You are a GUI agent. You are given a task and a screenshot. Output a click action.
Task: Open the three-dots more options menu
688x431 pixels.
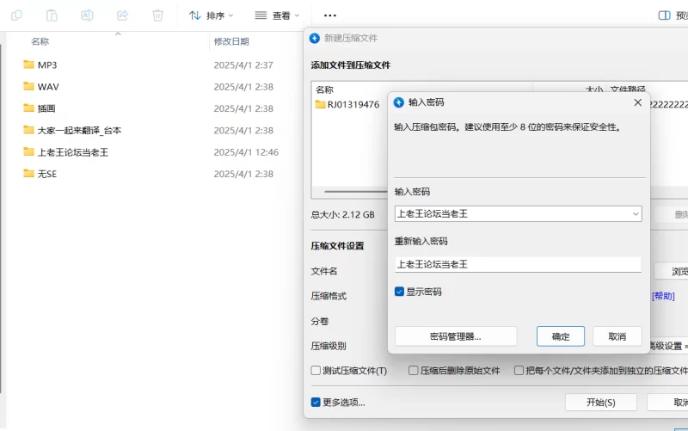point(329,15)
